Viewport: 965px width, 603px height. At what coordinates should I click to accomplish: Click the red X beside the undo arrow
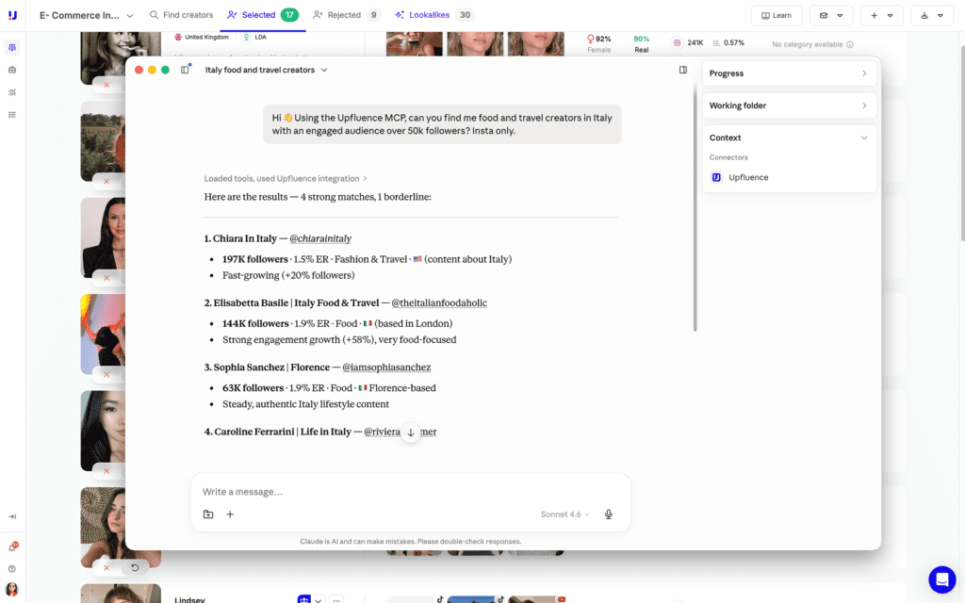106,567
